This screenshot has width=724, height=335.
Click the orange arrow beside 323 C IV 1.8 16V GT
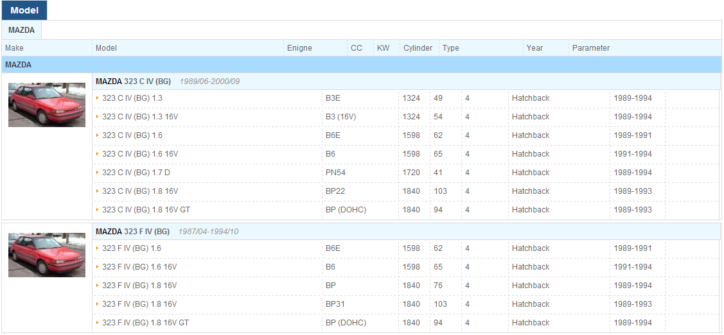tap(98, 209)
